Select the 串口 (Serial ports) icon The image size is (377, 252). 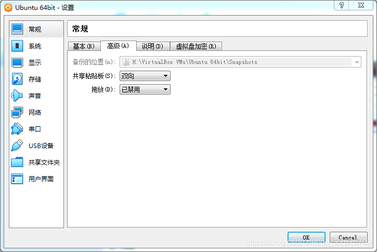pos(17,129)
